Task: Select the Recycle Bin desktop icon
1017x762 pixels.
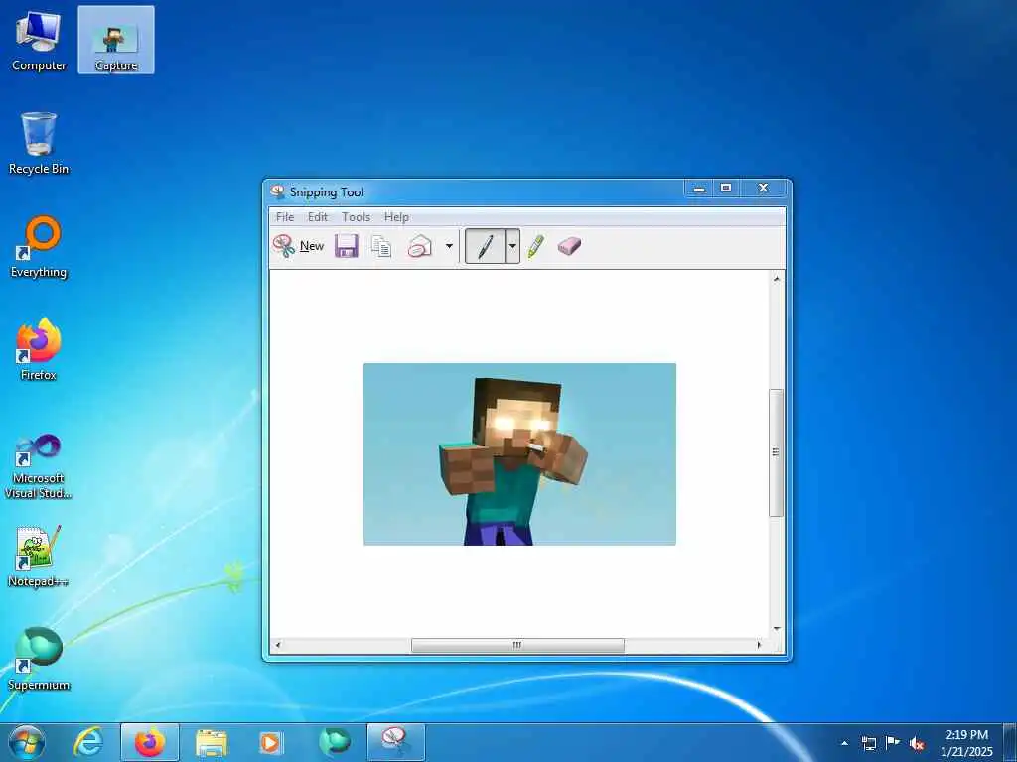Action: tap(39, 143)
